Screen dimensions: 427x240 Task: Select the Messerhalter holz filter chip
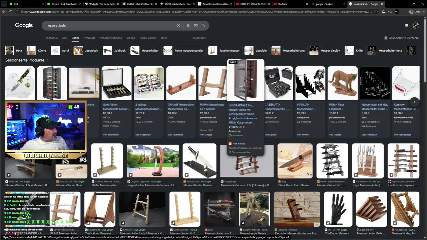(386, 51)
